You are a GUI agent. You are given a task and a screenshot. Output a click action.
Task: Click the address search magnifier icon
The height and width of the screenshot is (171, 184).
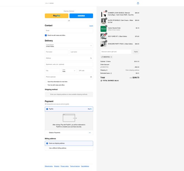tap(91, 58)
